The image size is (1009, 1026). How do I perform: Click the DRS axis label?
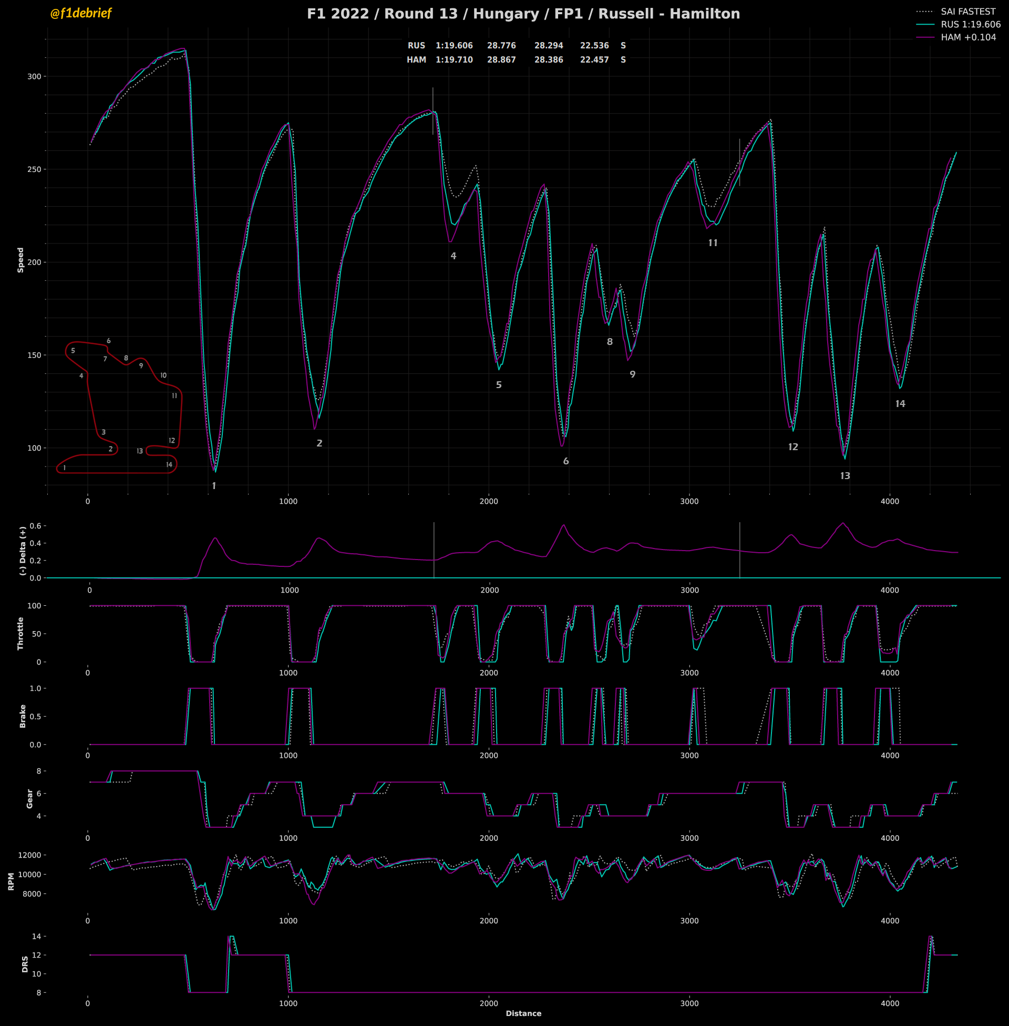tap(25, 964)
